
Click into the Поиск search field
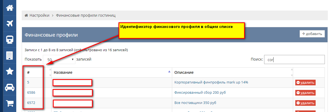(x=294, y=59)
